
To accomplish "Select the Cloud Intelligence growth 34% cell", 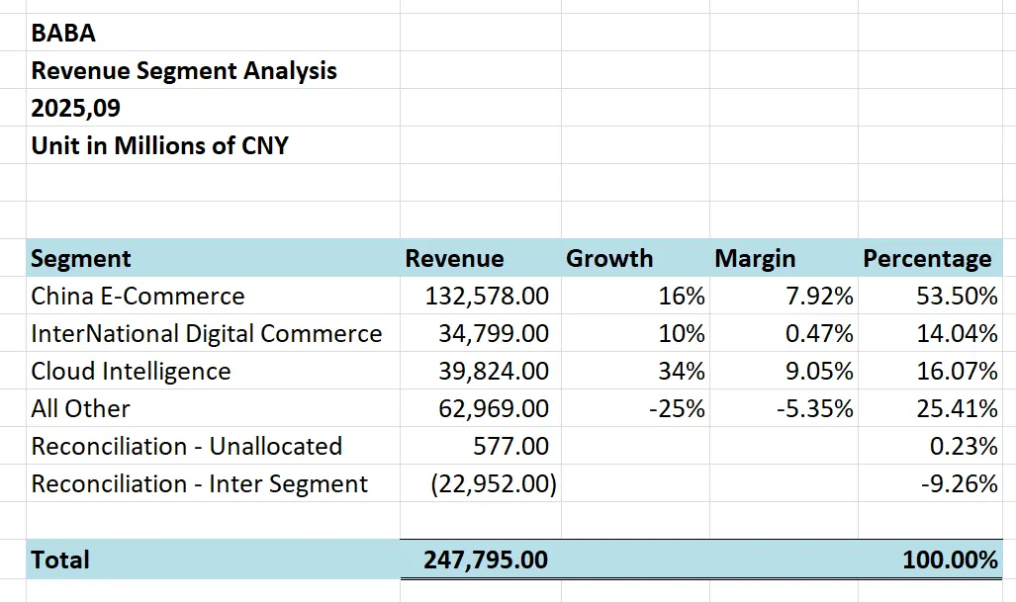I will (x=682, y=372).
